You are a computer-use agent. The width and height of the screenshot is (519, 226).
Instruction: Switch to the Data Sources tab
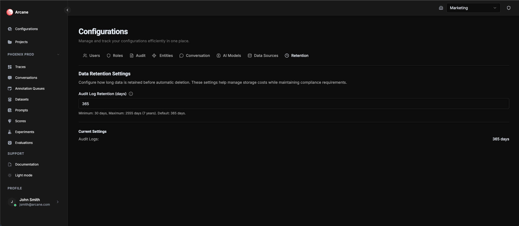[263, 56]
